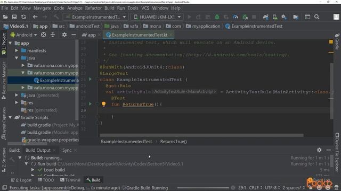Click the Collapse All icon in Project panel
Image resolution: width=341 pixels, height=191 pixels.
point(53,34)
